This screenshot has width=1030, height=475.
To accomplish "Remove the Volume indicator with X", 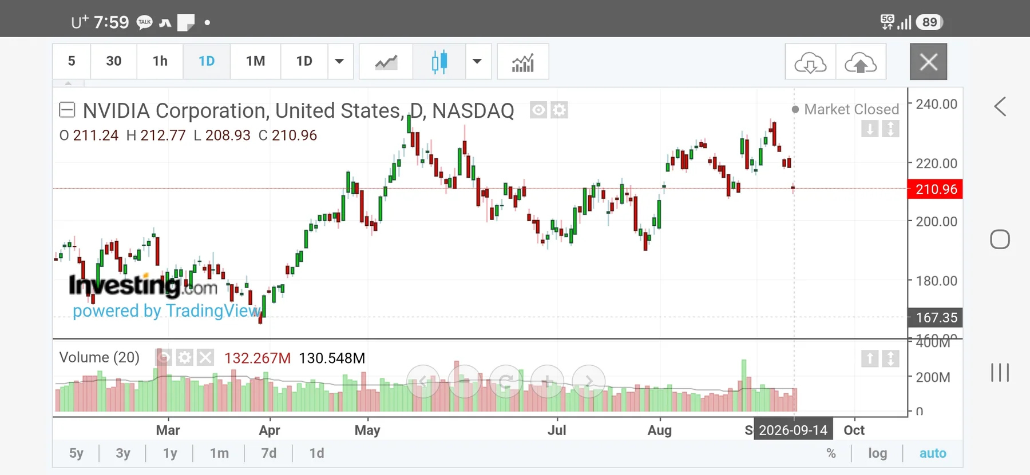I will (205, 358).
